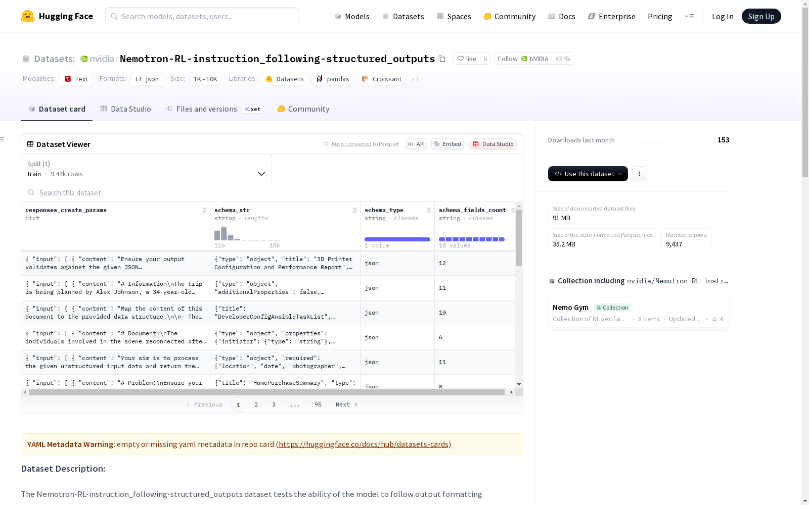Image resolution: width=809 pixels, height=505 pixels.
Task: Open Models in the top navigation
Action: pos(352,16)
